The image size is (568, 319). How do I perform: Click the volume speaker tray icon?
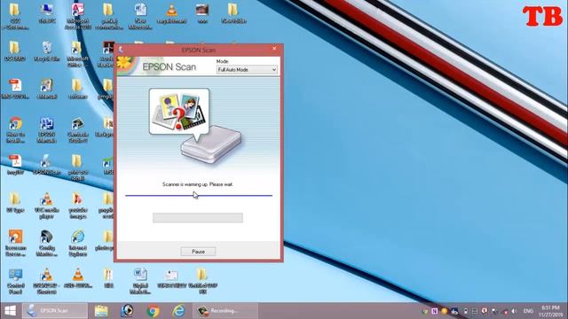tap(514, 311)
